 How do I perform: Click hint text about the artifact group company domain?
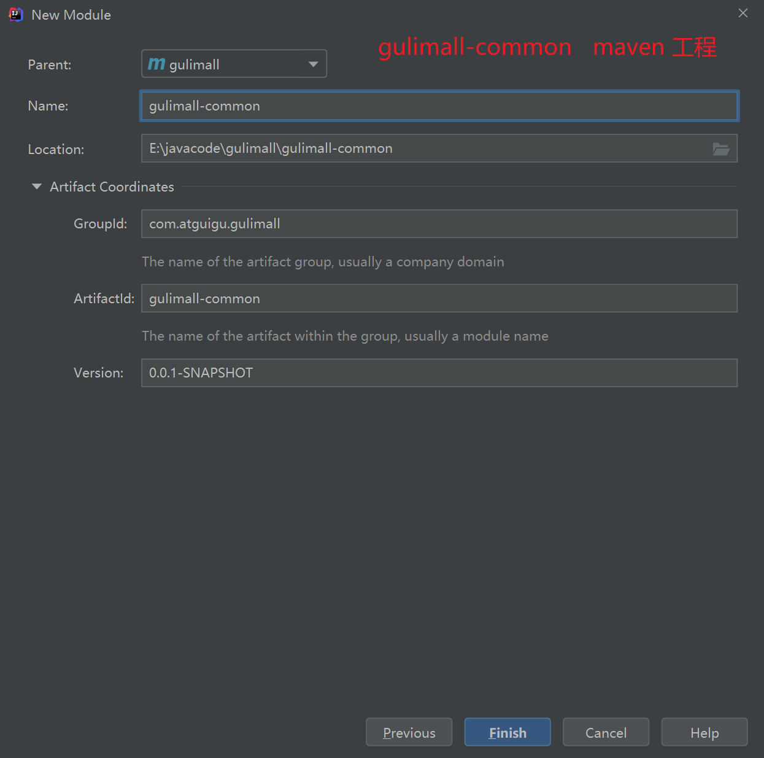point(323,261)
